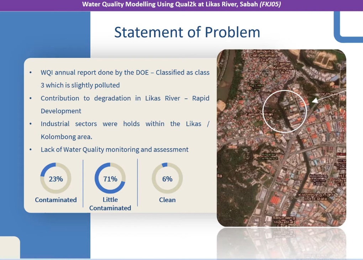Click the Contaminated label under the 23% chart
363x260 pixels.
coord(56,200)
